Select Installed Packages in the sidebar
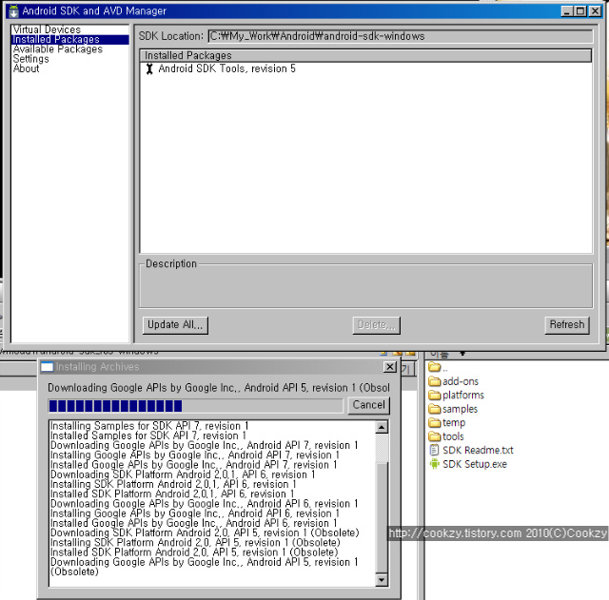609x600 pixels. pos(70,39)
